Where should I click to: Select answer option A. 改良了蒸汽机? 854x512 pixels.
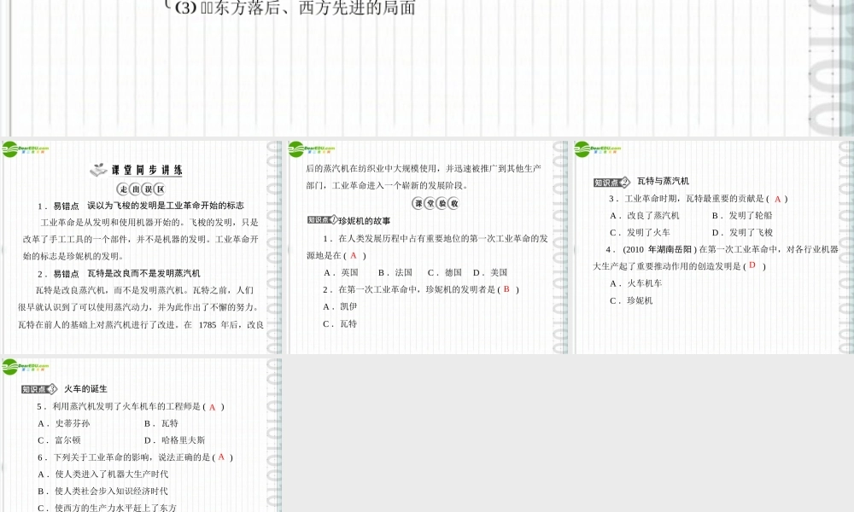click(x=645, y=215)
